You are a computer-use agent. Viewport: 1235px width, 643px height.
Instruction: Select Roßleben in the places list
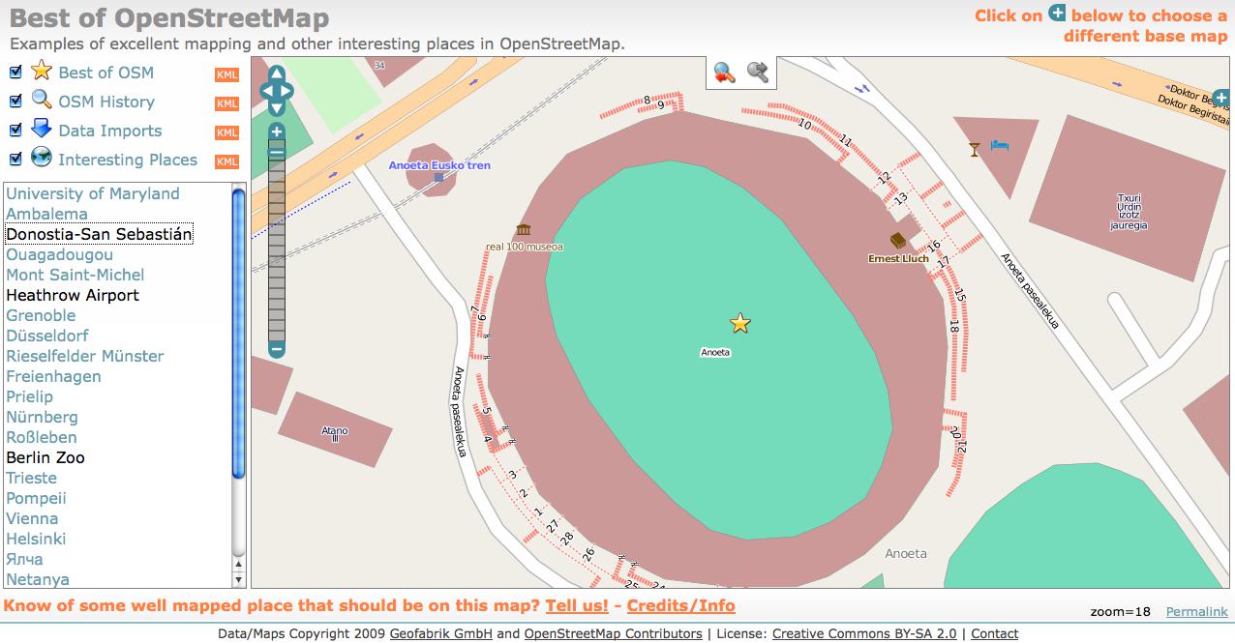42,437
